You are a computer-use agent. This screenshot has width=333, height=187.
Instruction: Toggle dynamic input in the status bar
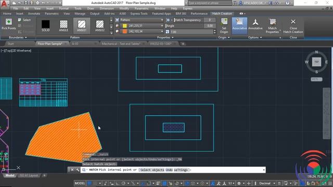coord(111,183)
